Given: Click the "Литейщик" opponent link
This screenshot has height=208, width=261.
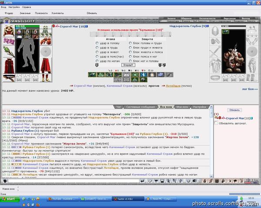Looking at the screenshot, I should click(x=173, y=86).
